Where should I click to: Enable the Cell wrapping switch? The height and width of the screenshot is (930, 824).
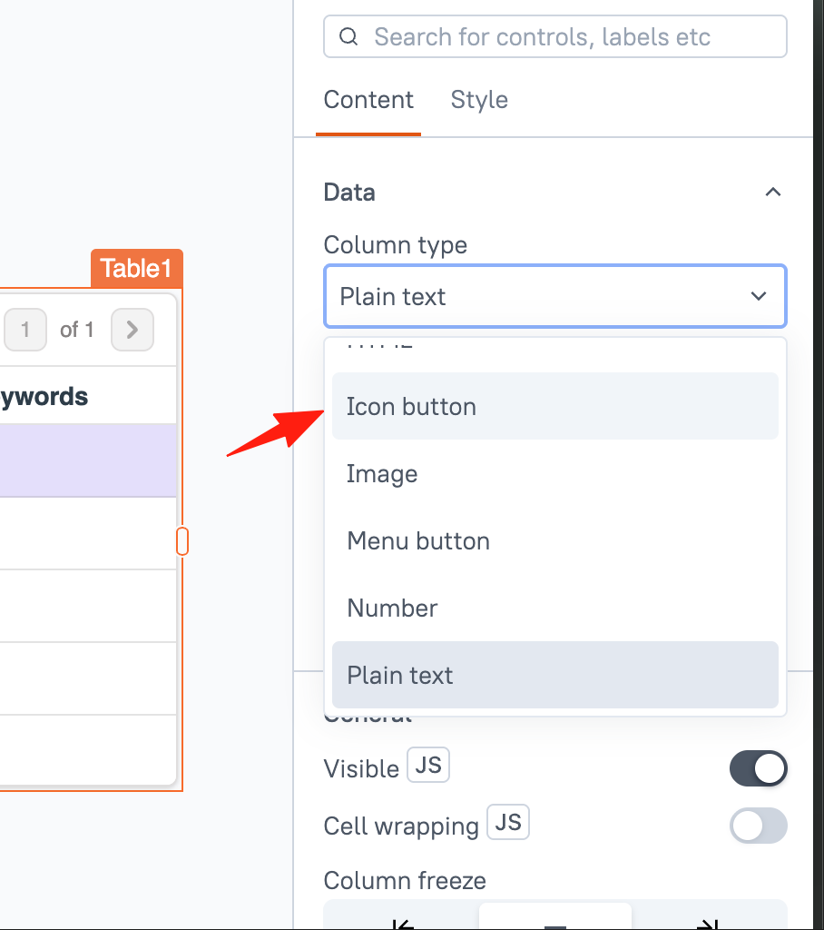758,826
